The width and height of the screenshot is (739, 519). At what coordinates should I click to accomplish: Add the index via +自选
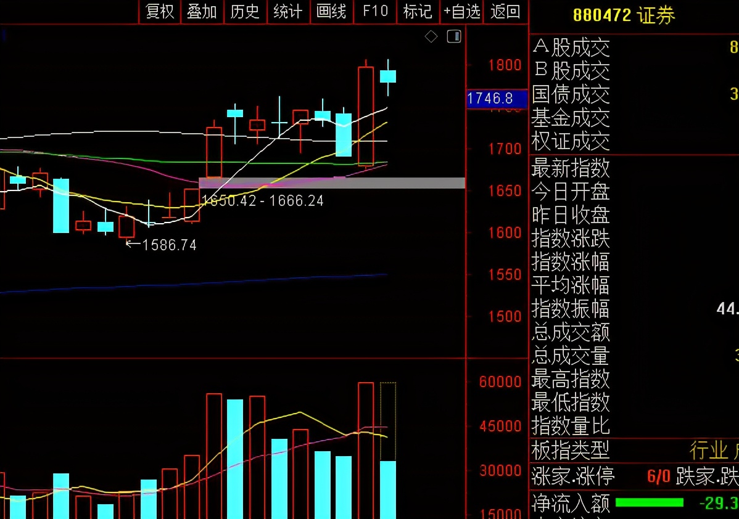(462, 11)
